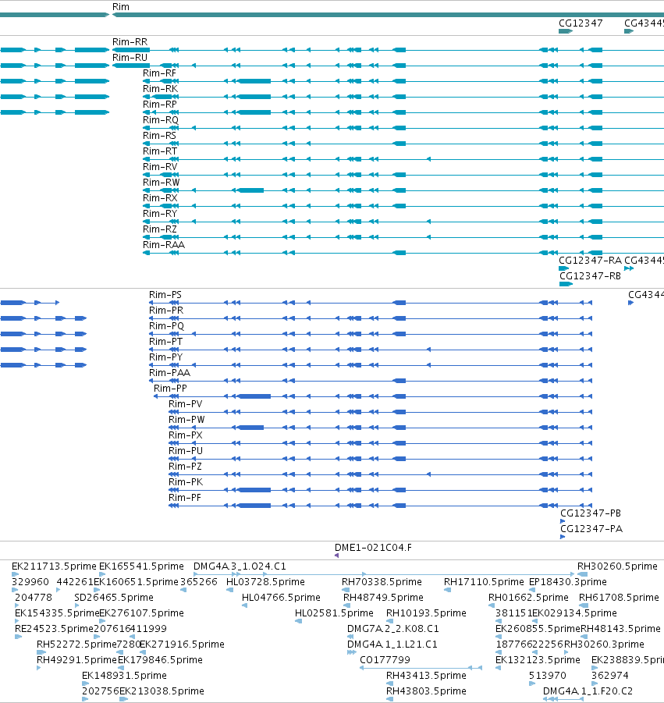The height and width of the screenshot is (703, 664).
Task: Select EST EK211713.5prime
Action: pyautogui.click(x=54, y=566)
